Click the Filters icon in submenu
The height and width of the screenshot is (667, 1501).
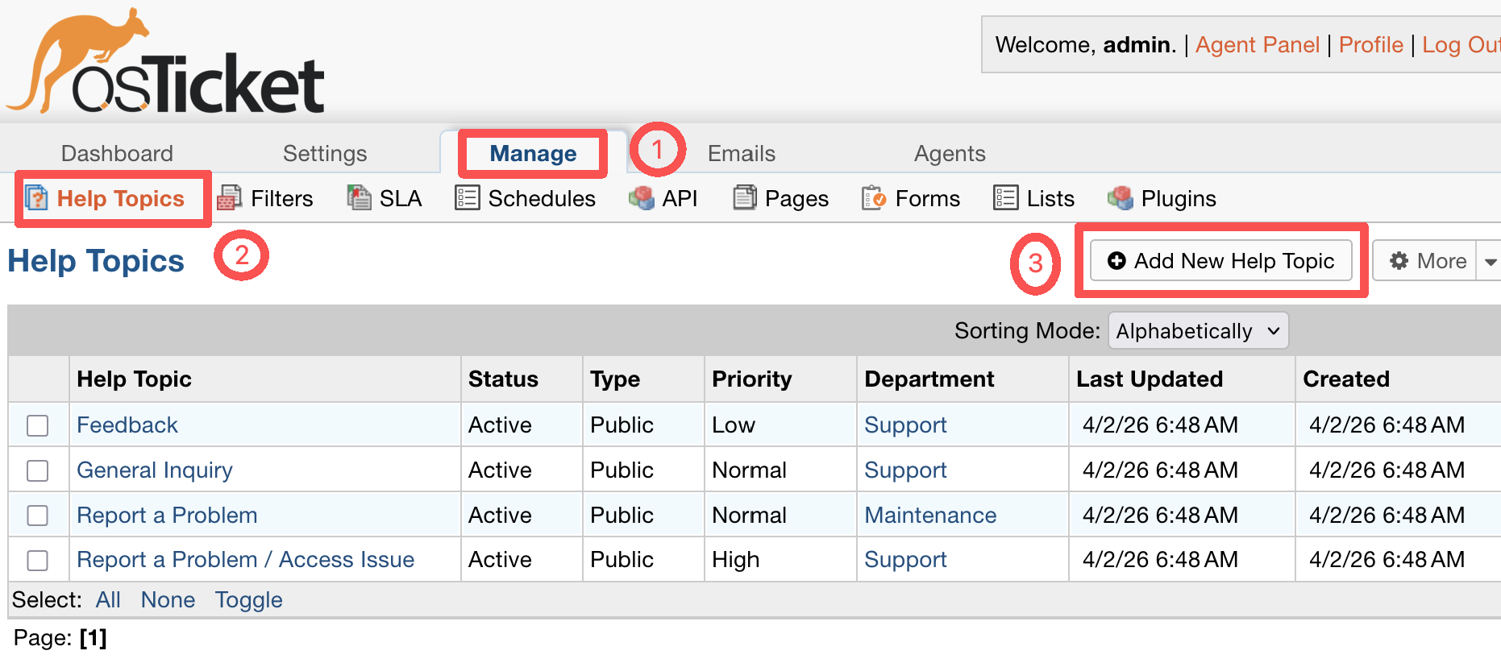pyautogui.click(x=230, y=198)
